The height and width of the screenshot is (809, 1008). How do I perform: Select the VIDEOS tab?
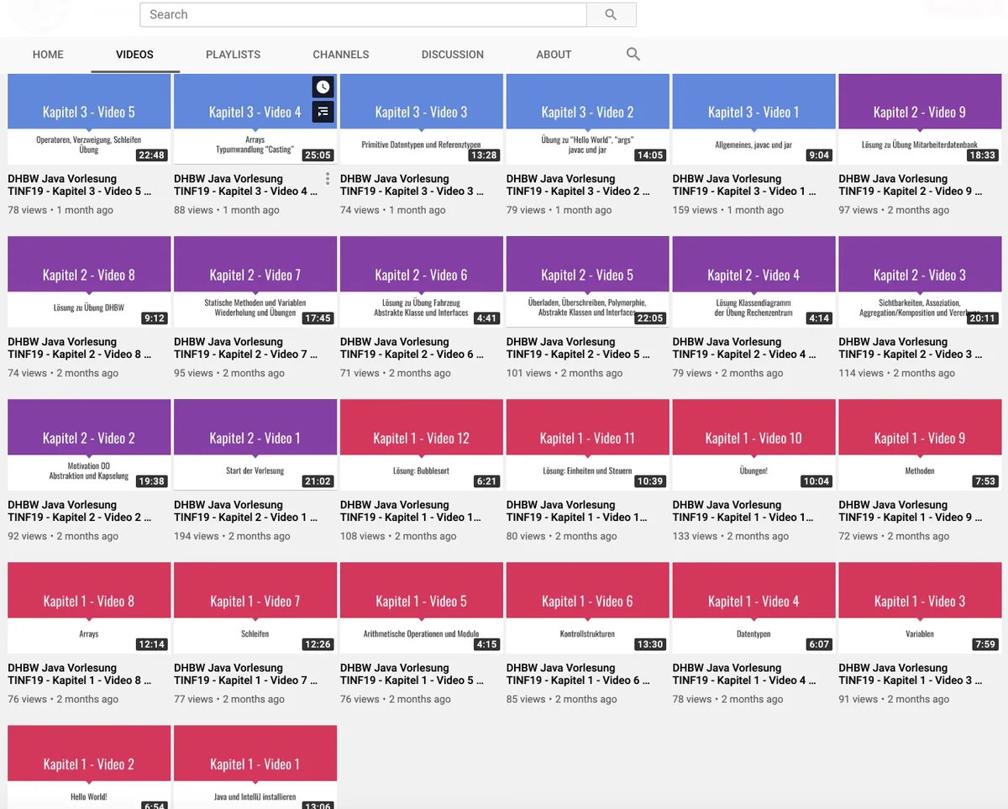(x=134, y=54)
